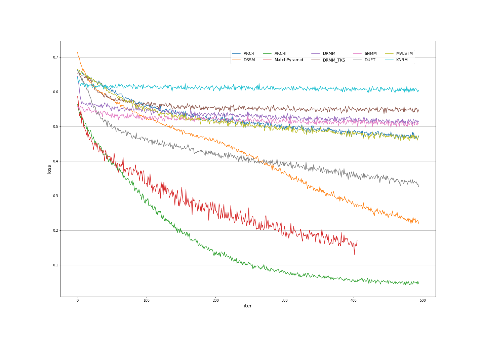Click the green ARC-II legend line
This screenshot has width=484, height=339.
click(268, 53)
